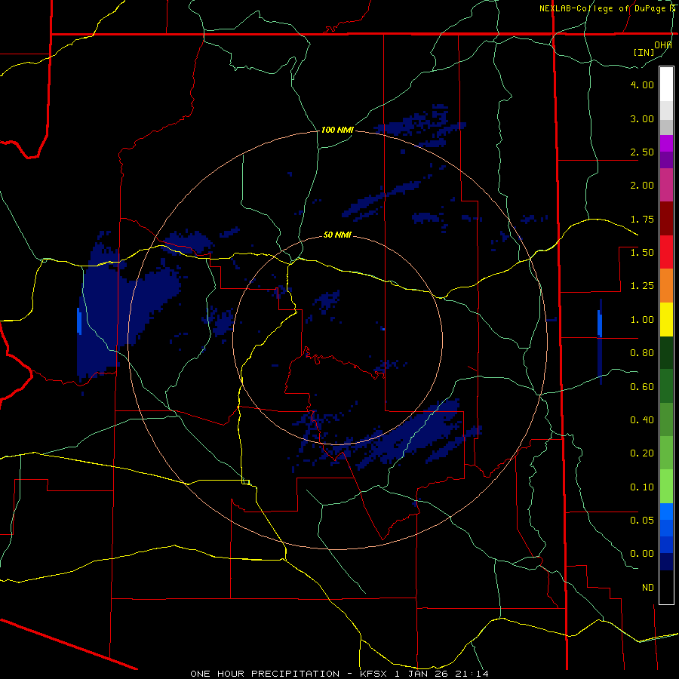Screen dimensions: 679x679
Task: Click the 'ONE HOUR PRECIPITATION' title text
Action: point(265,674)
